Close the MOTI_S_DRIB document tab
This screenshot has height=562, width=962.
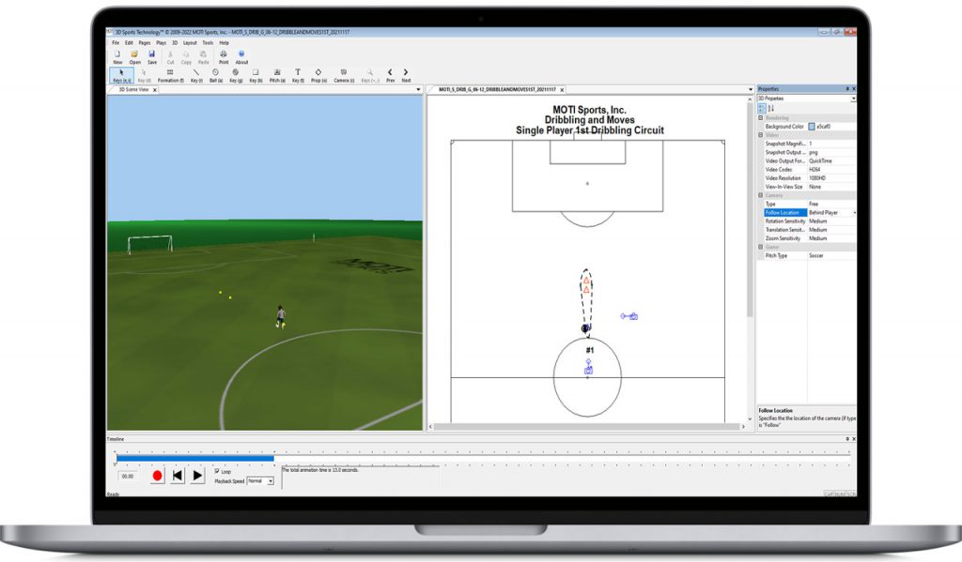pos(562,90)
